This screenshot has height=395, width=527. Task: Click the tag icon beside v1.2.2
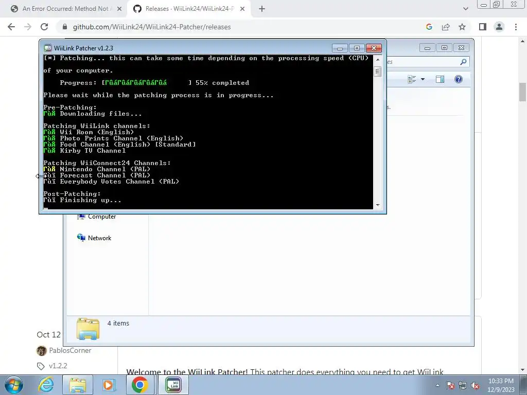pos(41,366)
